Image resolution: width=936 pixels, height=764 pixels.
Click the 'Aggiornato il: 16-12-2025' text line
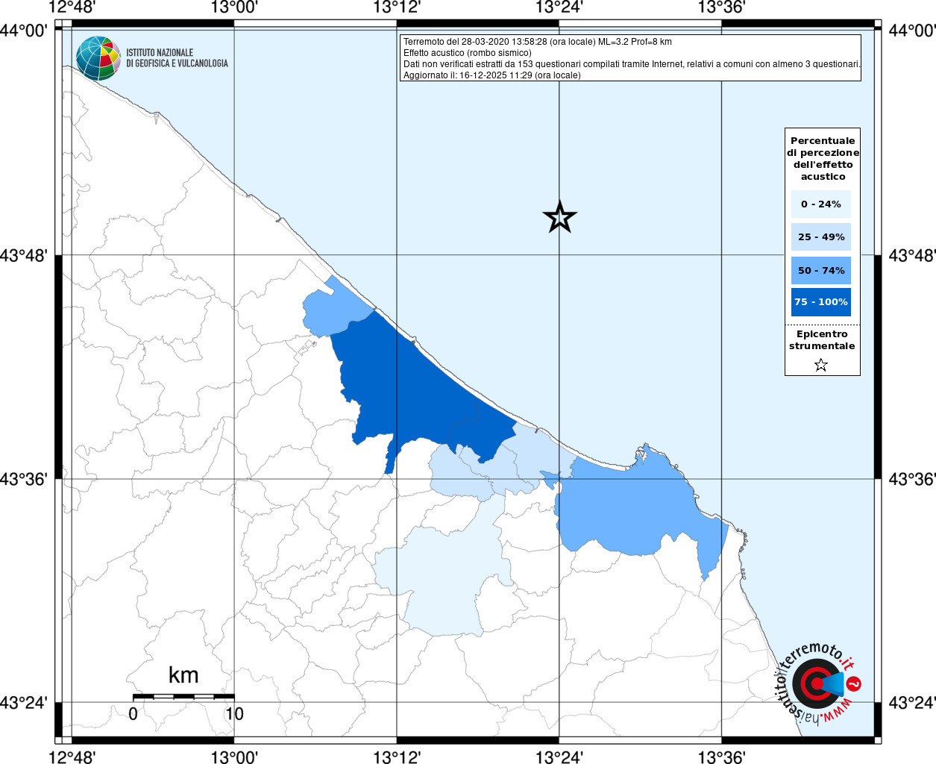click(x=491, y=75)
